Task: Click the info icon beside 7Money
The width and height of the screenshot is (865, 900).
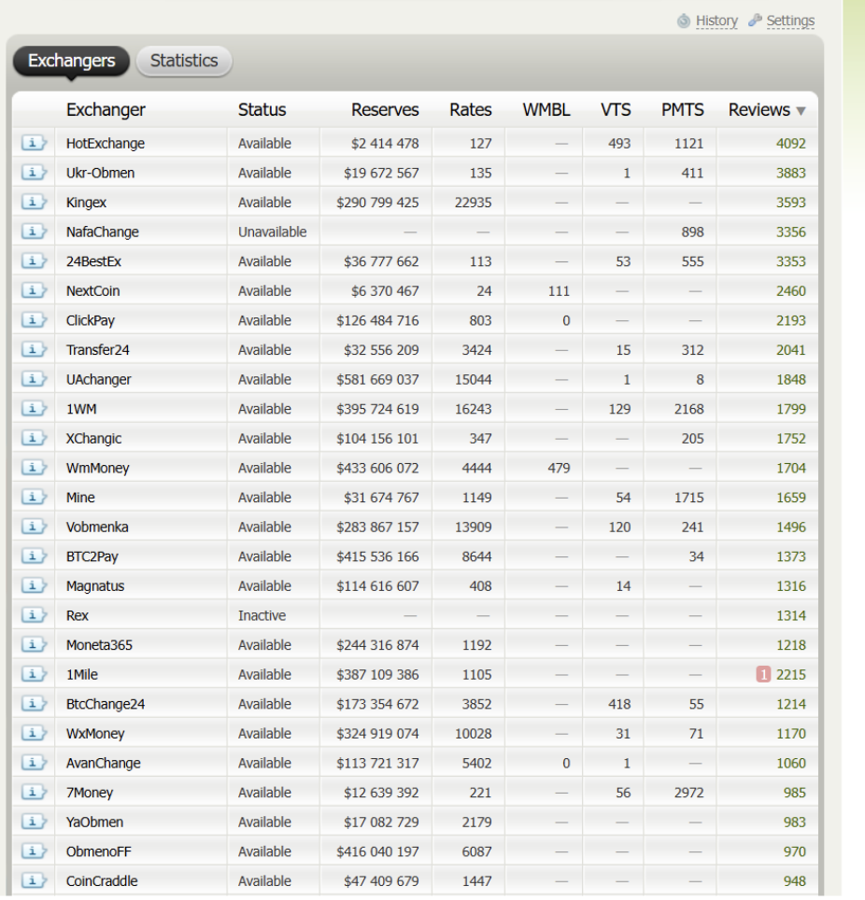Action: (x=34, y=793)
